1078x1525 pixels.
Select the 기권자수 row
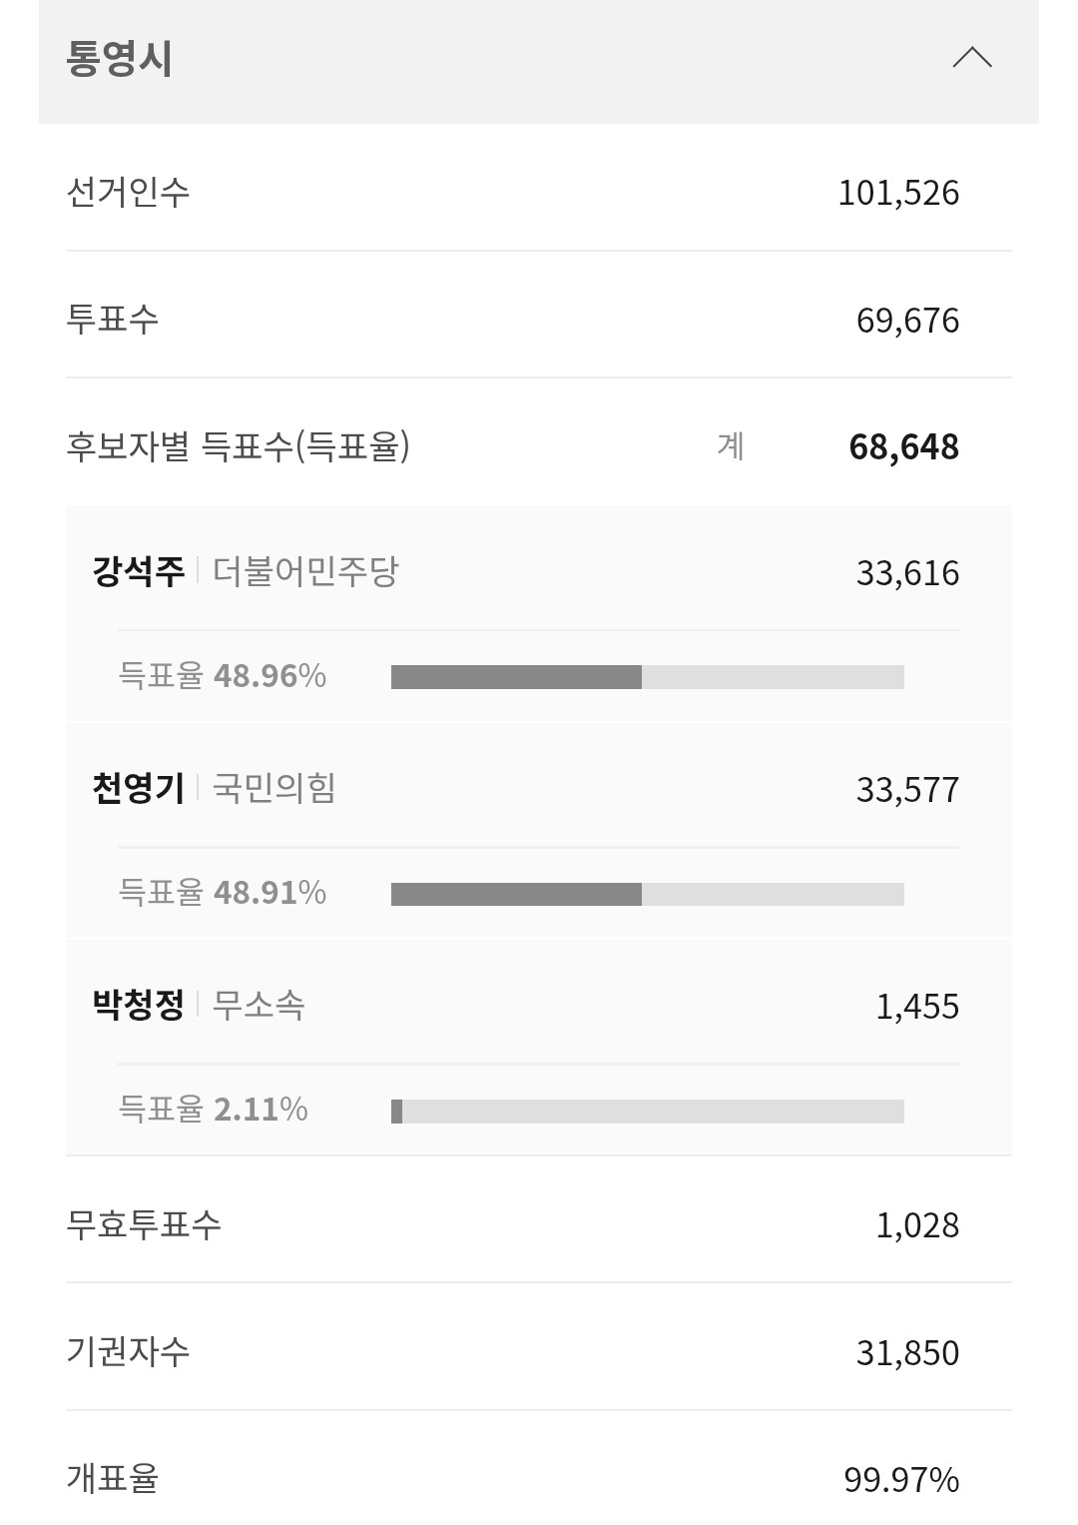[x=539, y=1352]
